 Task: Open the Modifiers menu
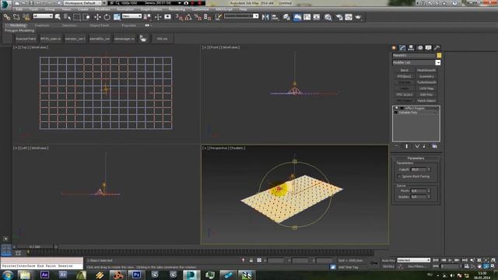tap(102, 9)
